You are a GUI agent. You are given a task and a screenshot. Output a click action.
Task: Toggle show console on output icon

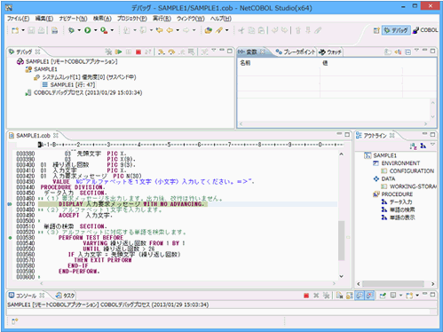tap(360, 296)
